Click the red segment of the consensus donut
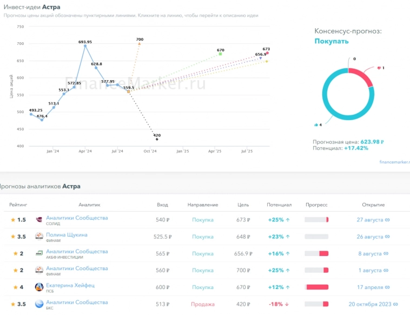Image resolution: width=410 pixels, height=315 pixels. click(362, 76)
